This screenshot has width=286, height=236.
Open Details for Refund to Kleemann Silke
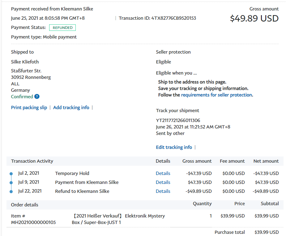pos(163,191)
